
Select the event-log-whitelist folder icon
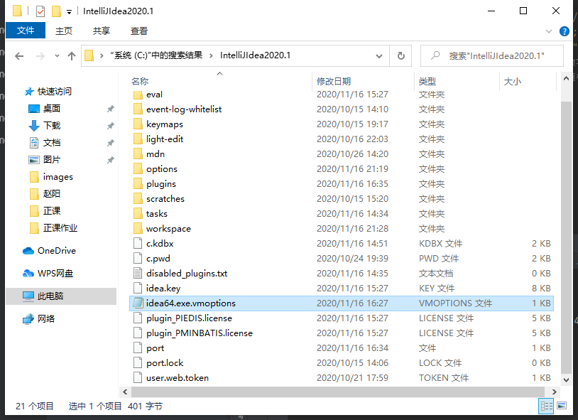[138, 109]
